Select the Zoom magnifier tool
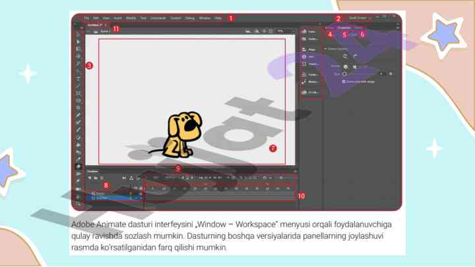Screen dimensions: 475x267 coord(79,204)
